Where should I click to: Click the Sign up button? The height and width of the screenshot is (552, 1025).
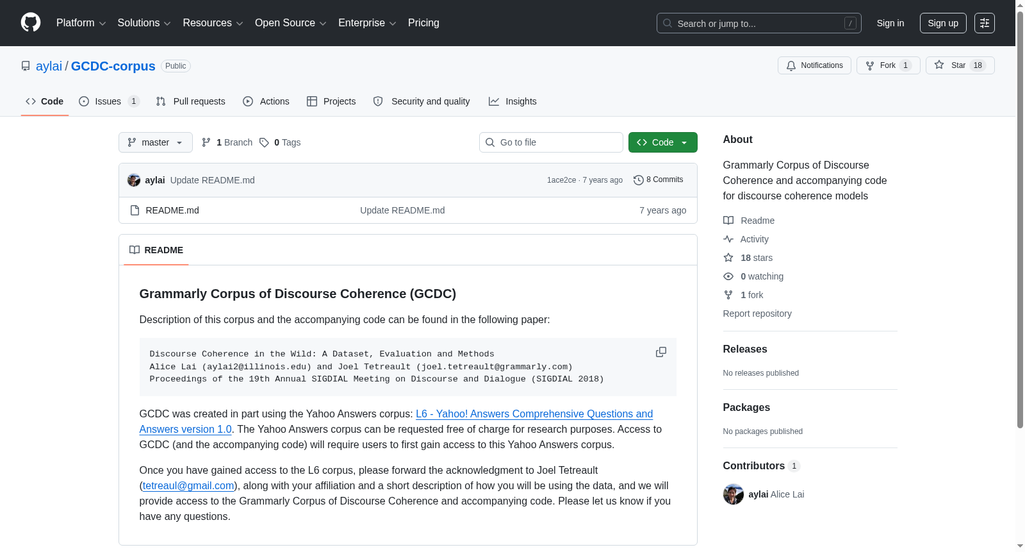[x=943, y=23]
